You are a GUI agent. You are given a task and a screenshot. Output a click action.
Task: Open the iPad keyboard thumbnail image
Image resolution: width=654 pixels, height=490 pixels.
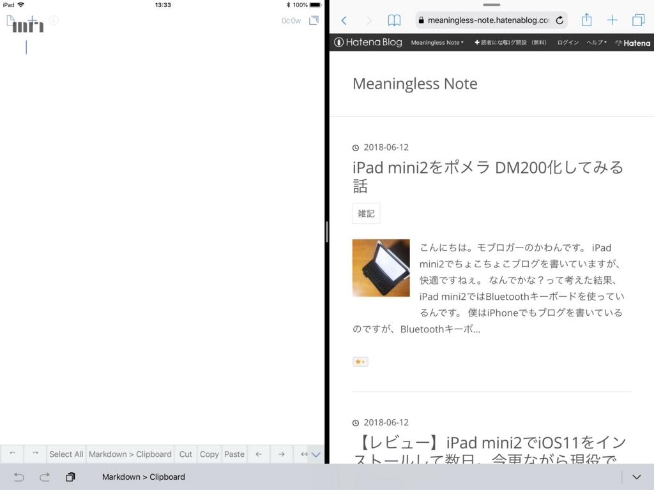click(381, 268)
